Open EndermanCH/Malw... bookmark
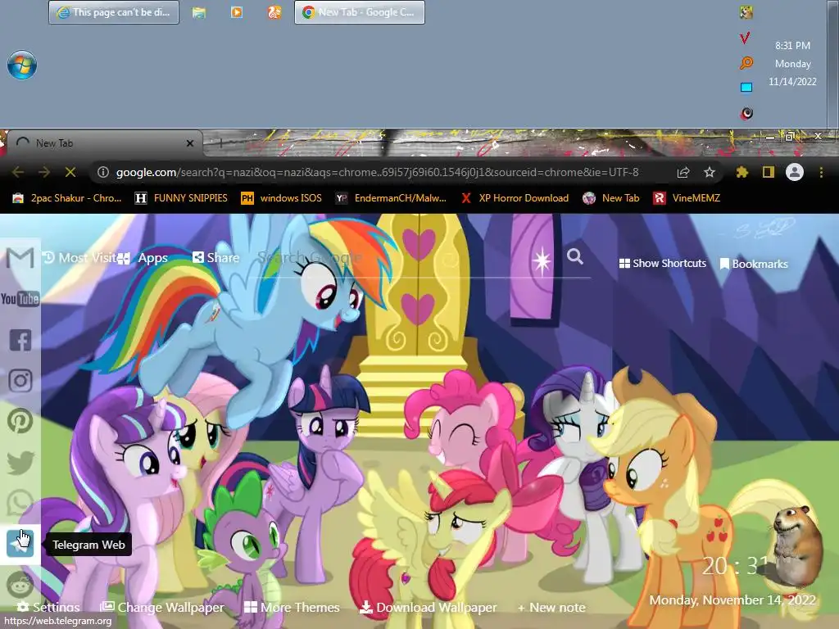 coord(391,198)
